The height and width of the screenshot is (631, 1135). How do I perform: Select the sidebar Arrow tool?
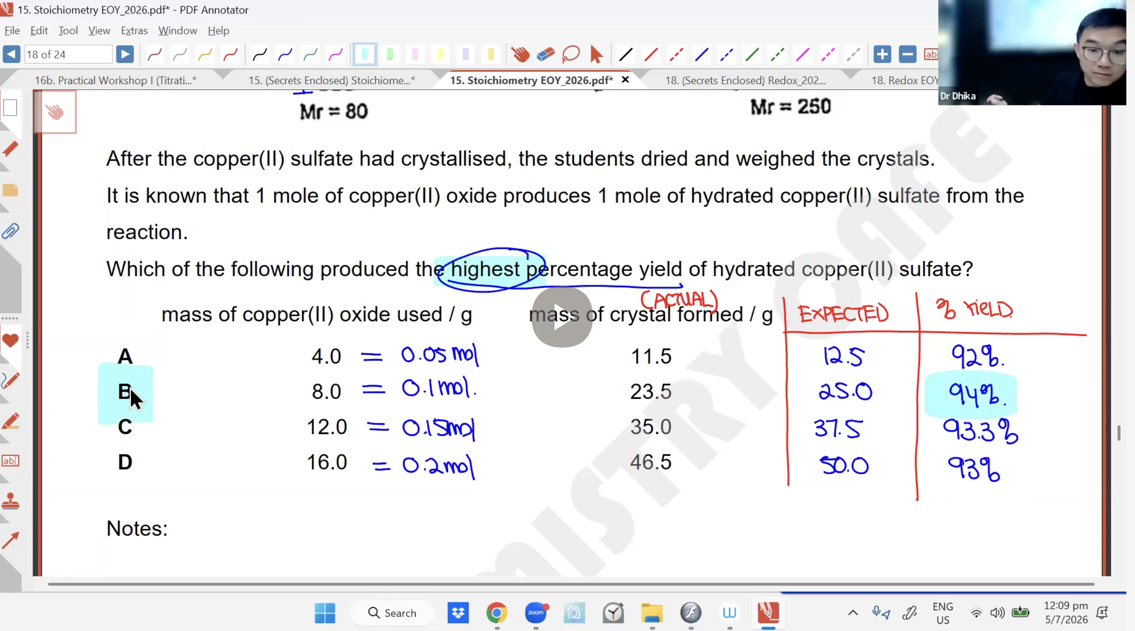10,540
